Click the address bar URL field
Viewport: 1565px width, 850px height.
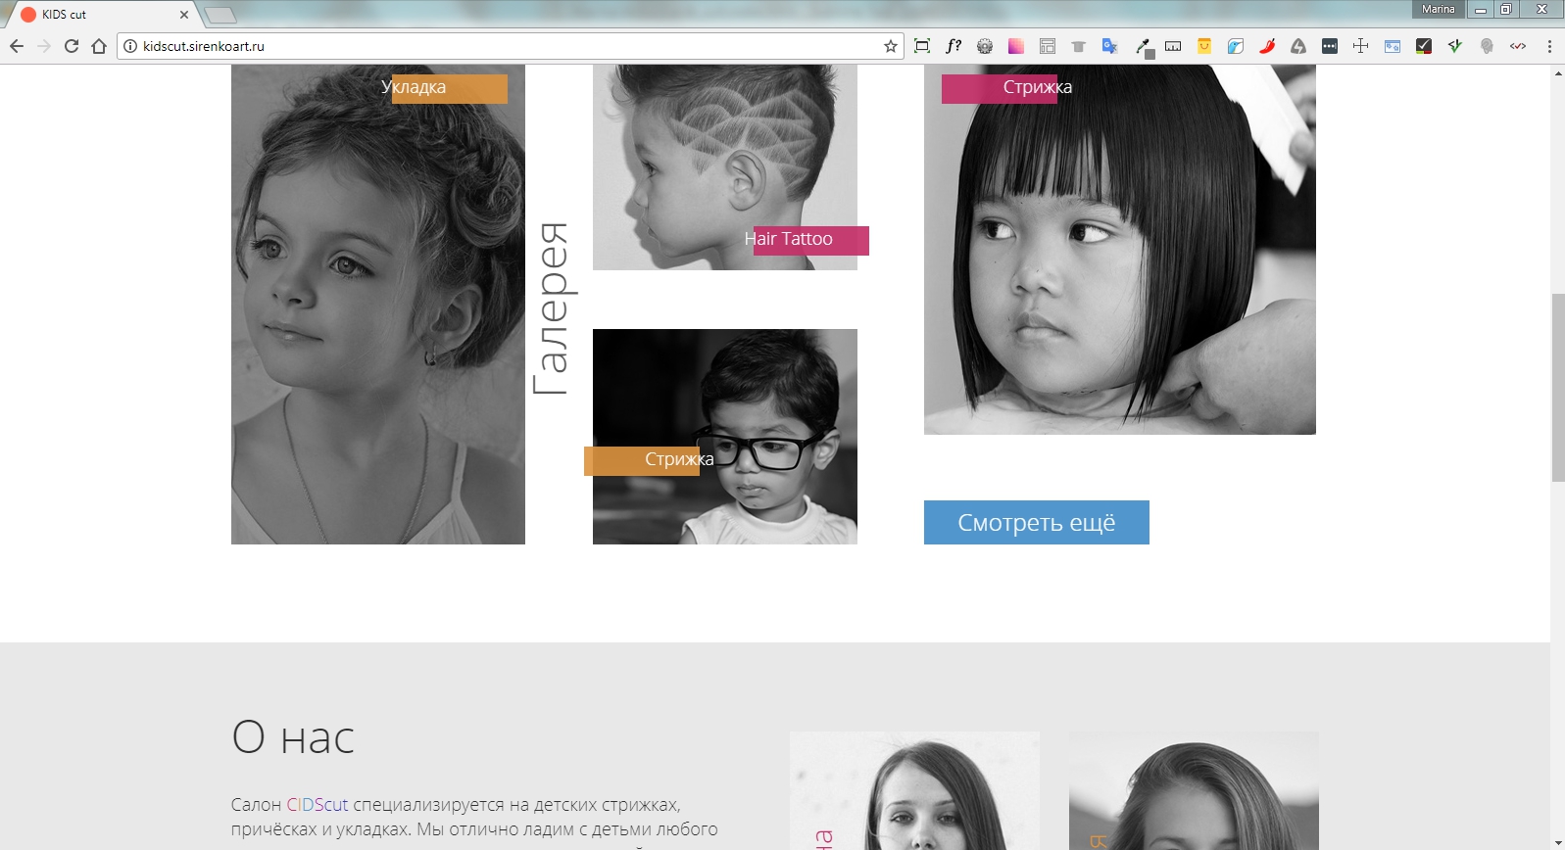(510, 46)
